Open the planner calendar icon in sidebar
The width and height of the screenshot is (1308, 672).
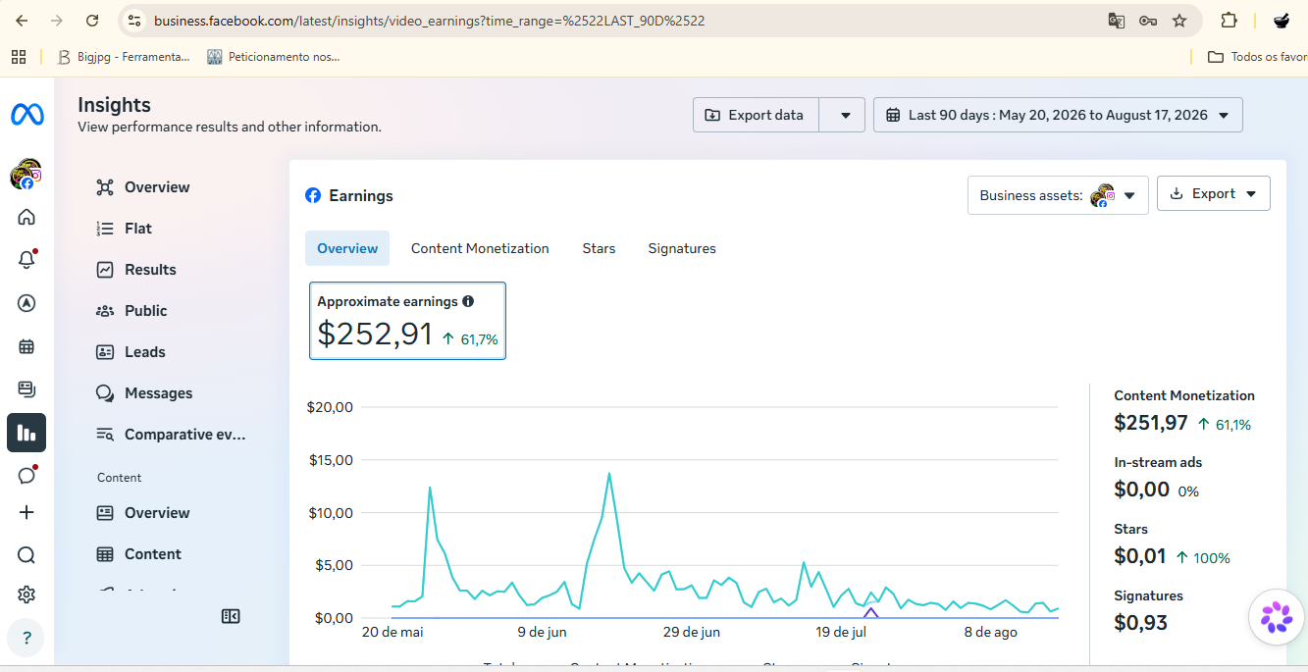[26, 346]
